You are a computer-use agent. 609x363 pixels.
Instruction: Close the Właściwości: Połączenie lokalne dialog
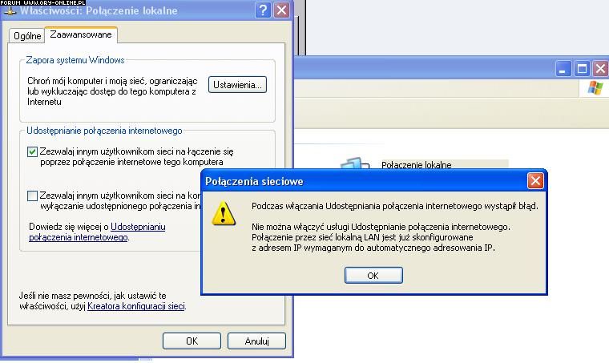coord(281,10)
